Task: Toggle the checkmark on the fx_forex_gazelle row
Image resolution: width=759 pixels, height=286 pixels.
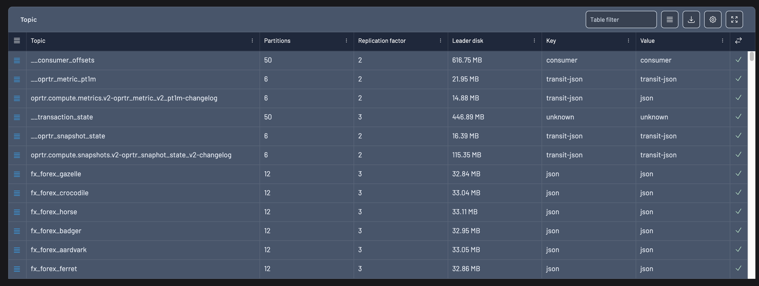Action: tap(738, 173)
